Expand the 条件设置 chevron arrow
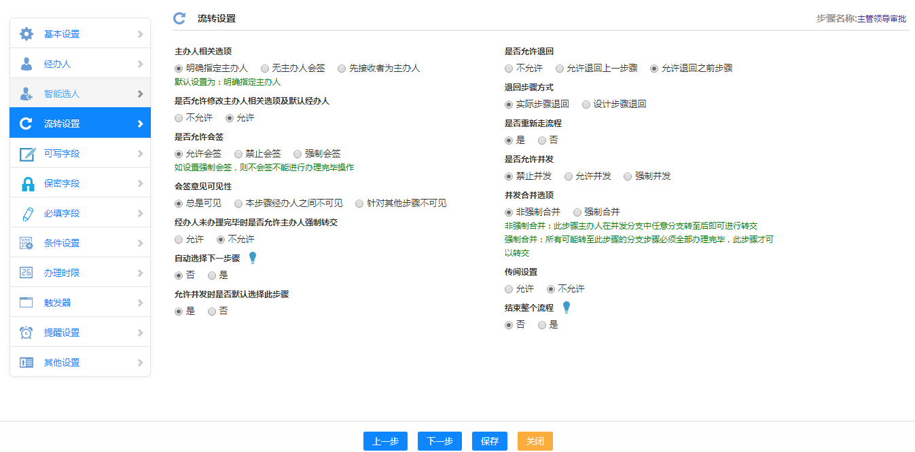 click(140, 243)
